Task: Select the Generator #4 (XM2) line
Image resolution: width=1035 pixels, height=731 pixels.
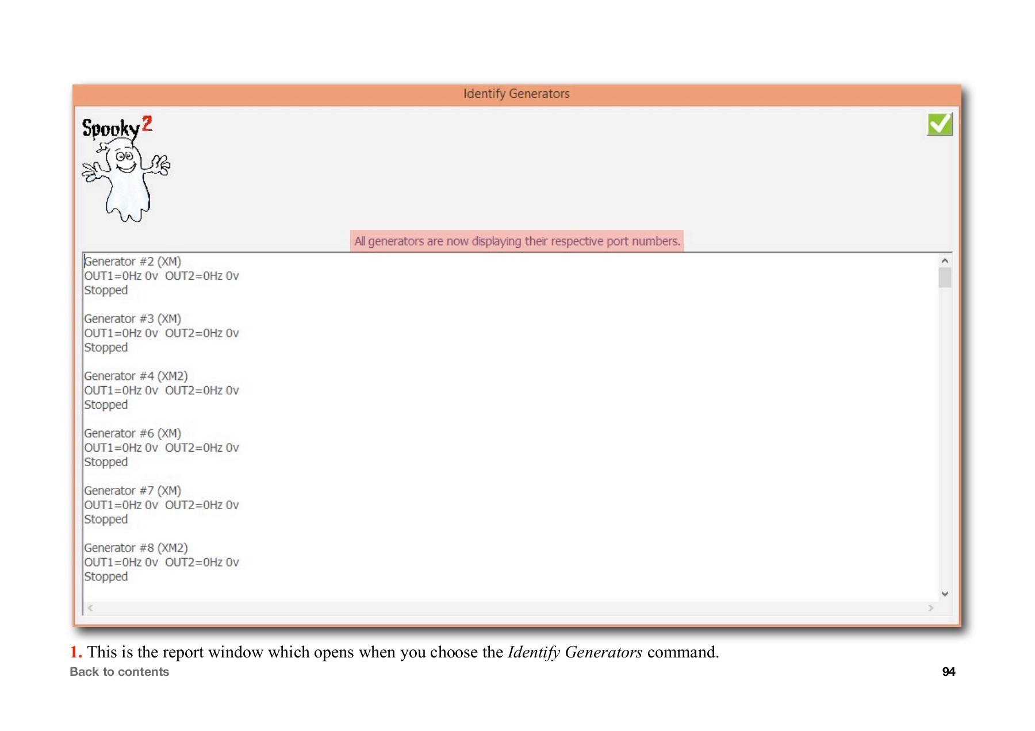Action: pos(136,376)
